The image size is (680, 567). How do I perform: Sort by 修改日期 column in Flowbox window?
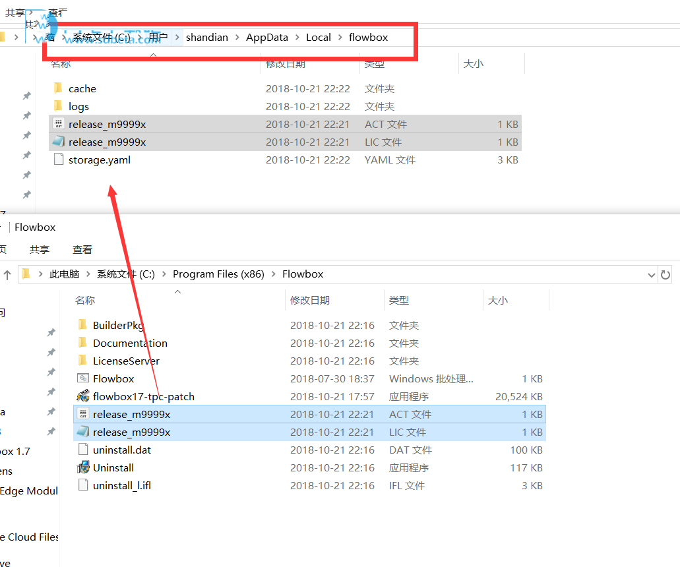click(309, 301)
